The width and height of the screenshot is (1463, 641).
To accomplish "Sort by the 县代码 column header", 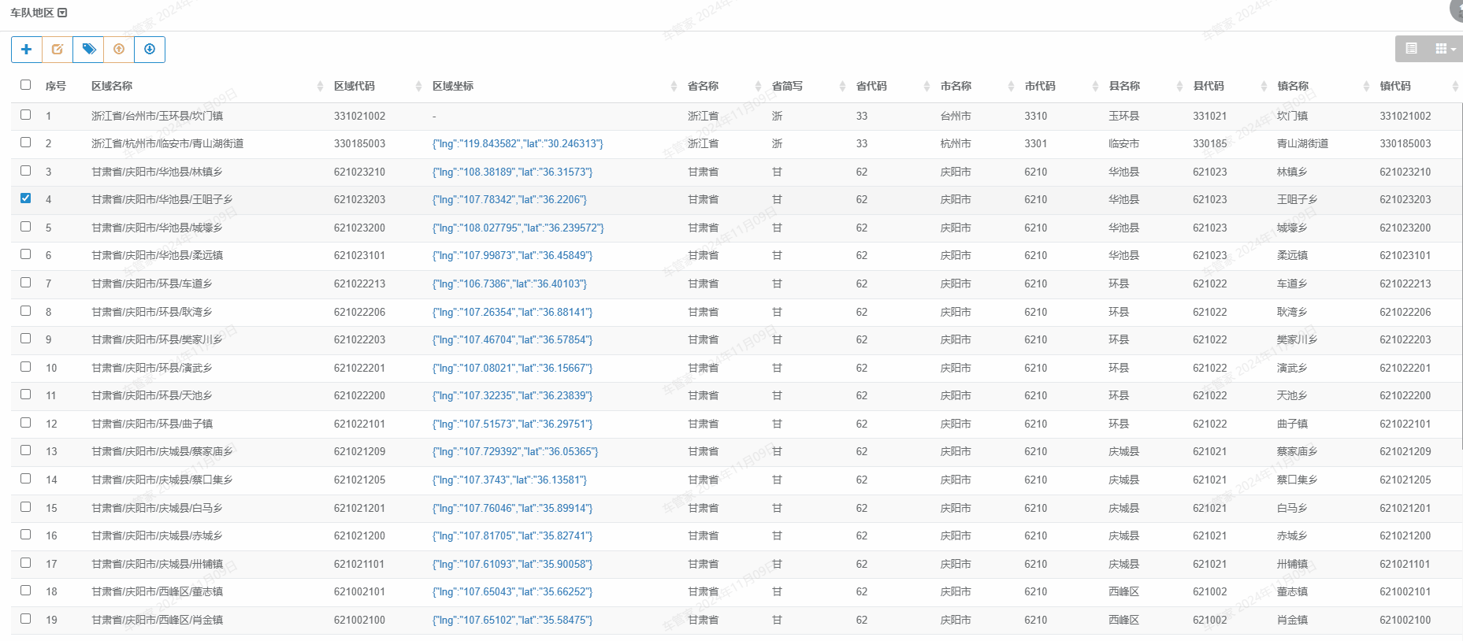I will (x=1209, y=87).
